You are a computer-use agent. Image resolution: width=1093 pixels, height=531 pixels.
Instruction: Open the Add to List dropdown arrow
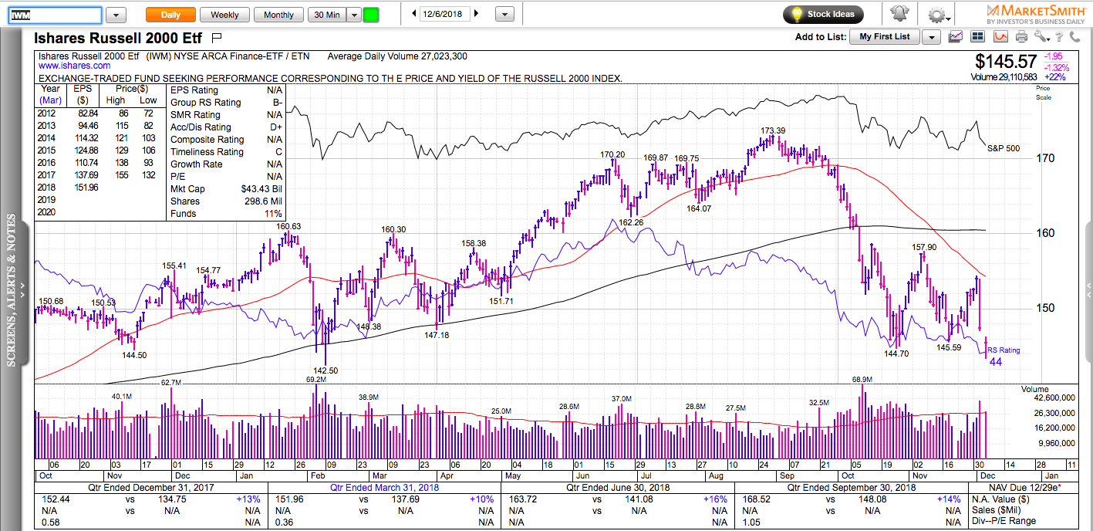[931, 37]
